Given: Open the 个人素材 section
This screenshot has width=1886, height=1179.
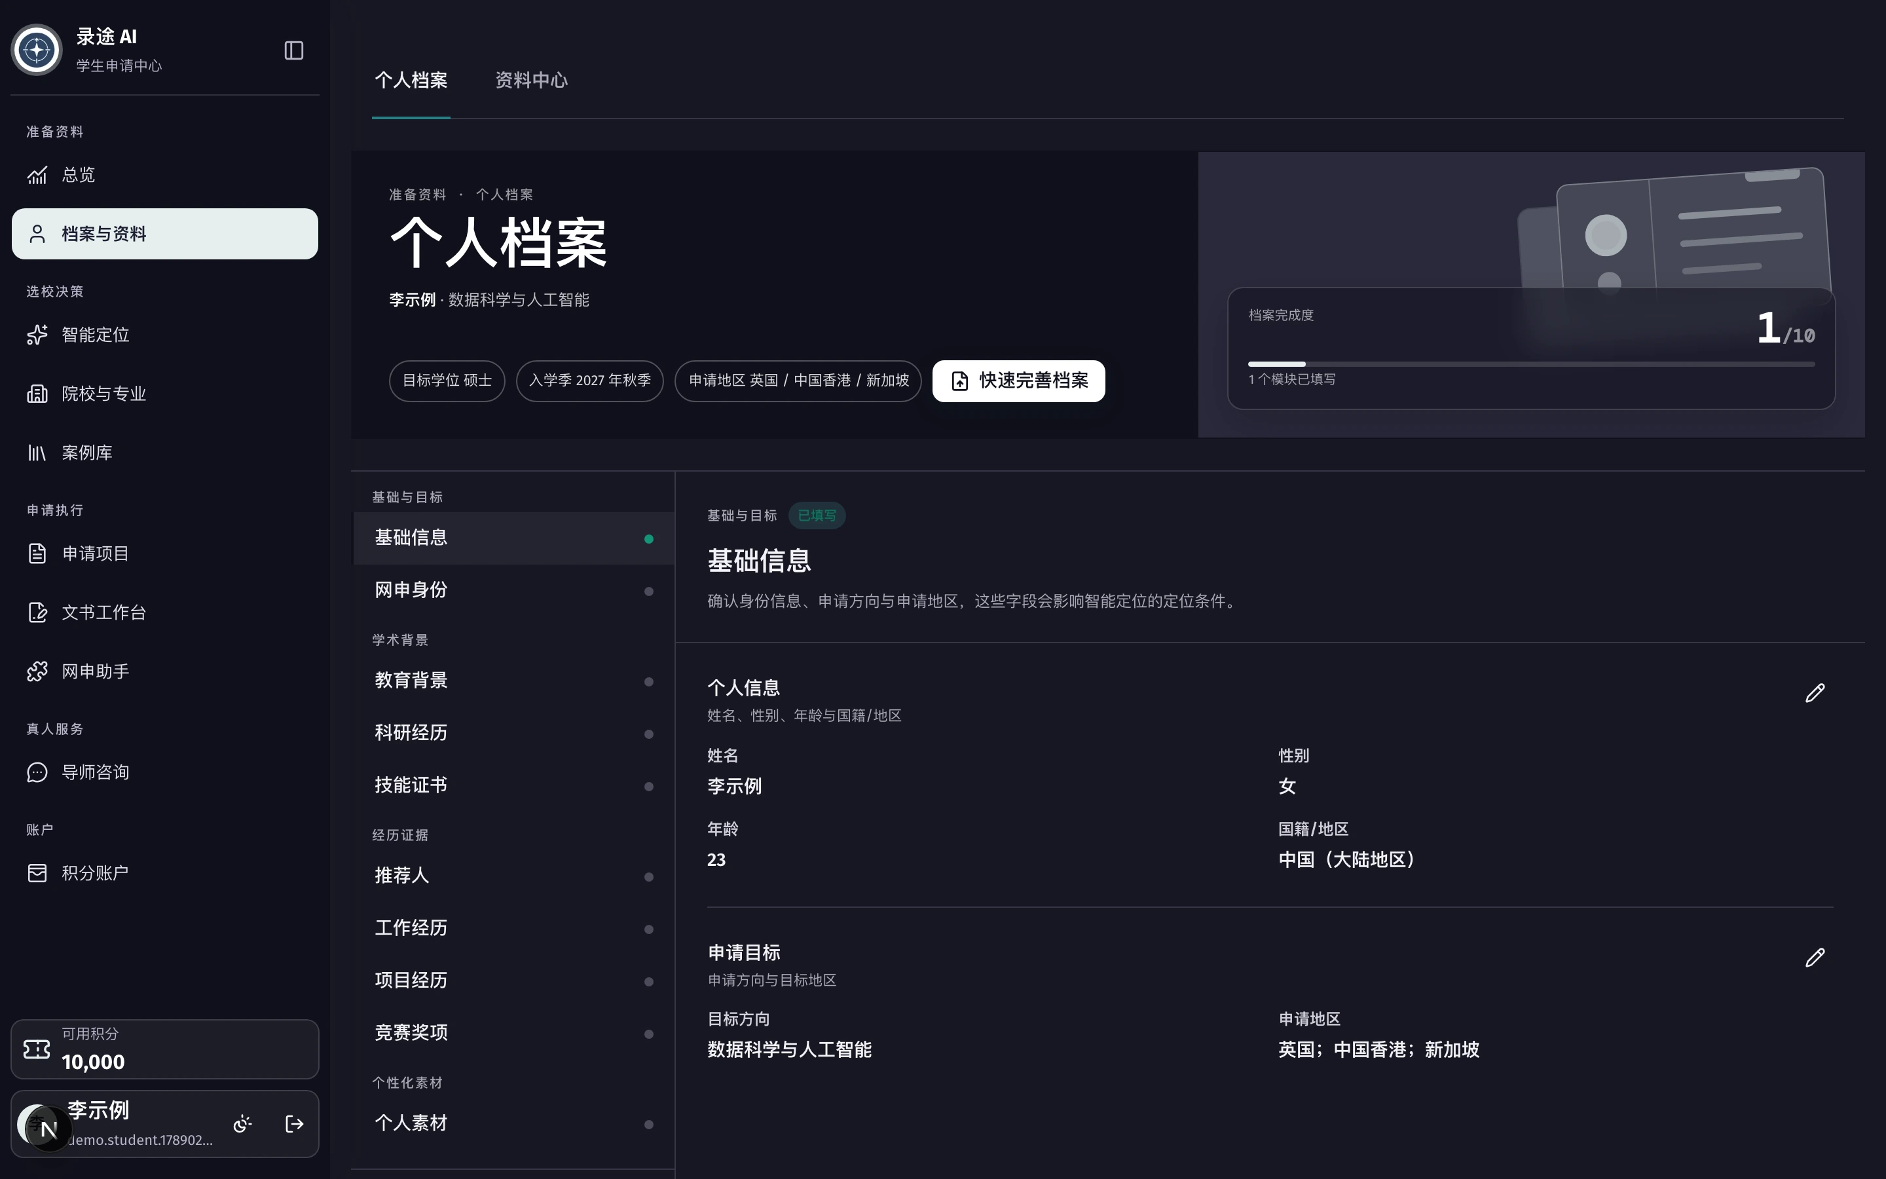Looking at the screenshot, I should (513, 1123).
